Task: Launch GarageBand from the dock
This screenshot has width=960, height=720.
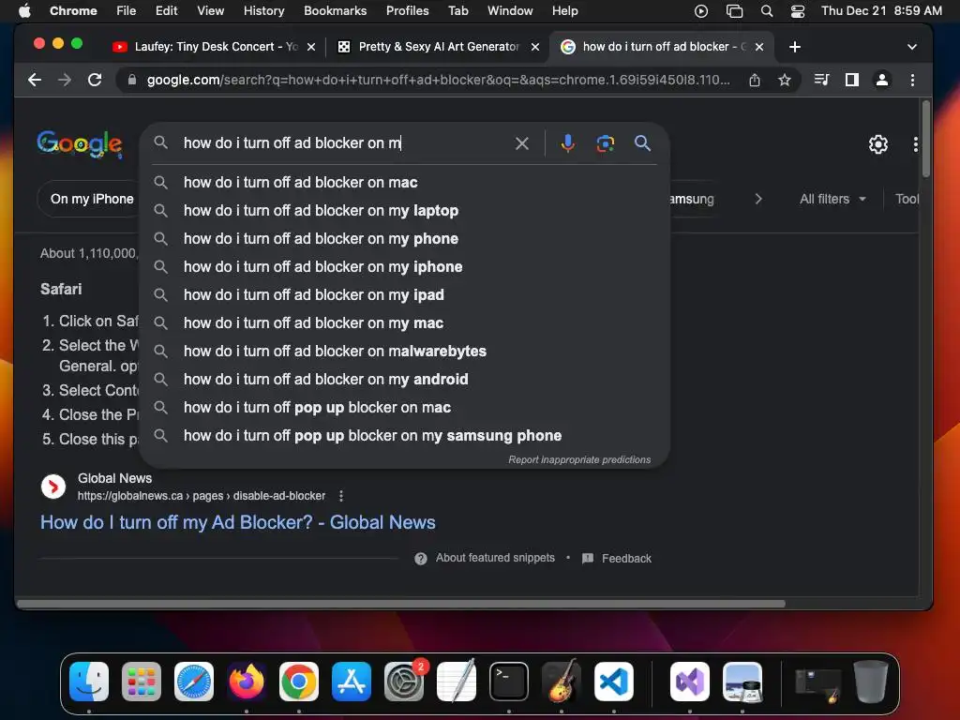Action: (562, 682)
